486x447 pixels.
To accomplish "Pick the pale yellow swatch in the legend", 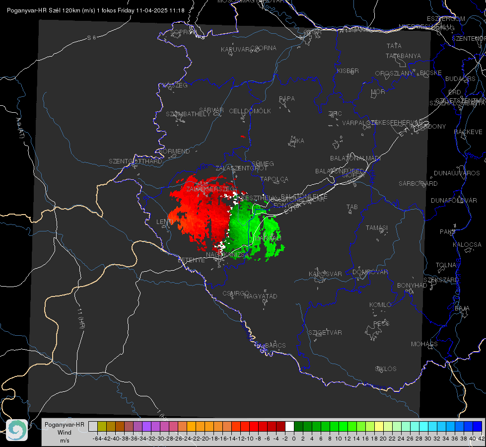I will (379, 427).
